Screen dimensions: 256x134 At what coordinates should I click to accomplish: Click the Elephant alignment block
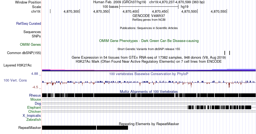pos(219,107)
